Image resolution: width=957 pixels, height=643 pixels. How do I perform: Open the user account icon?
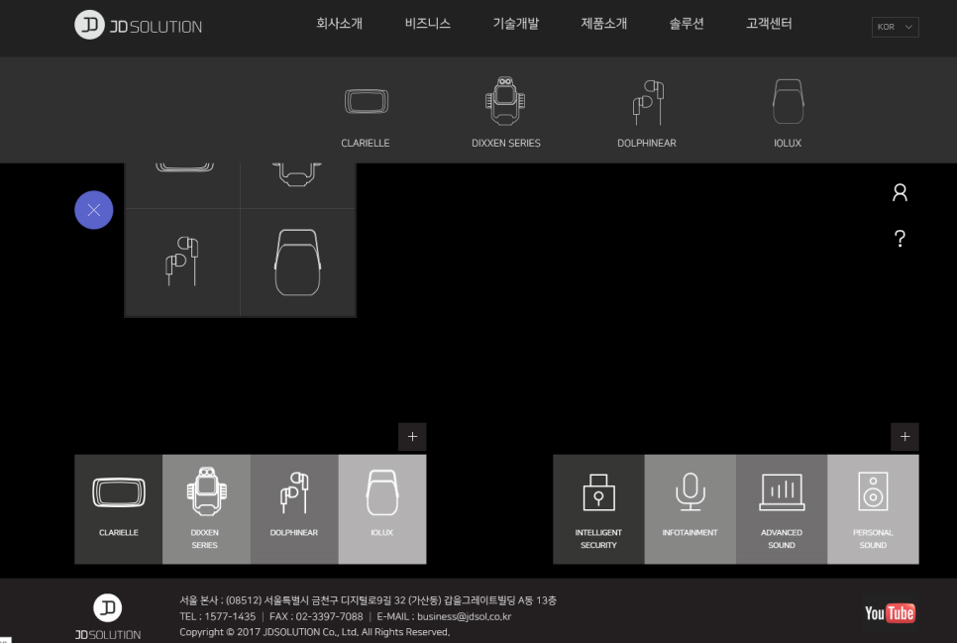900,192
